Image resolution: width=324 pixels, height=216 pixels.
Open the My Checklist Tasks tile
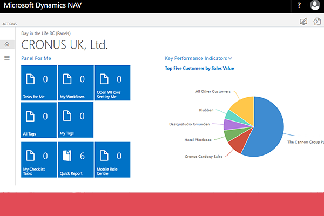click(x=39, y=160)
